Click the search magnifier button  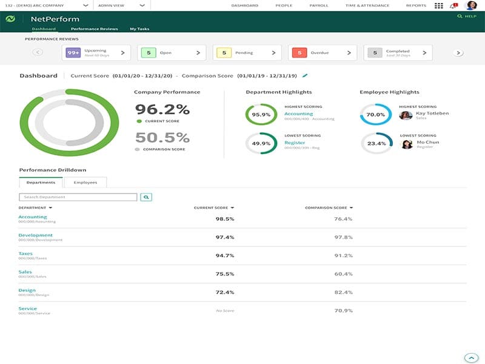tap(145, 197)
